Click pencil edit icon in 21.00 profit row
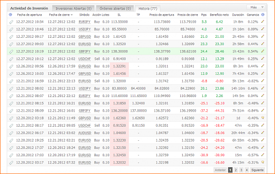This screenshot has width=275, height=174. point(263,36)
